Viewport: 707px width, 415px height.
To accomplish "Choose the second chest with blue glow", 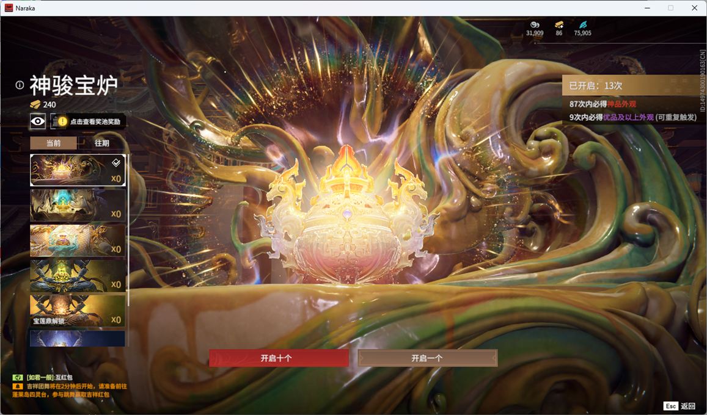I will click(x=78, y=205).
